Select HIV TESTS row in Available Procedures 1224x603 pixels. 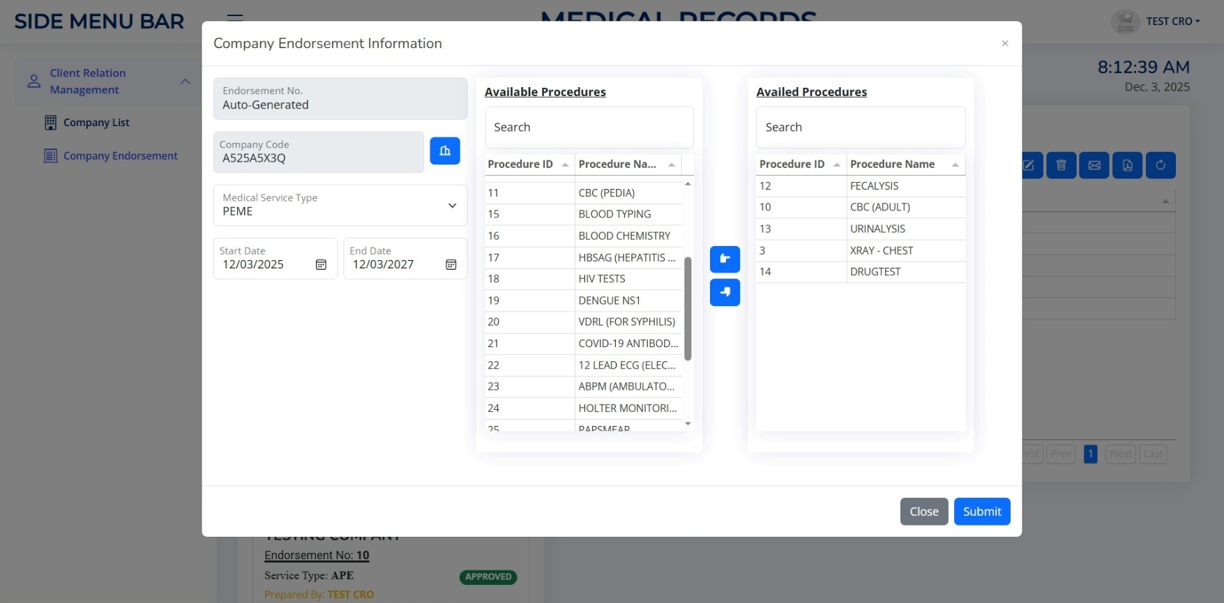(x=601, y=279)
